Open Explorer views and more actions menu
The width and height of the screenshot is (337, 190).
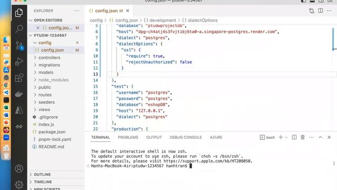[77, 11]
